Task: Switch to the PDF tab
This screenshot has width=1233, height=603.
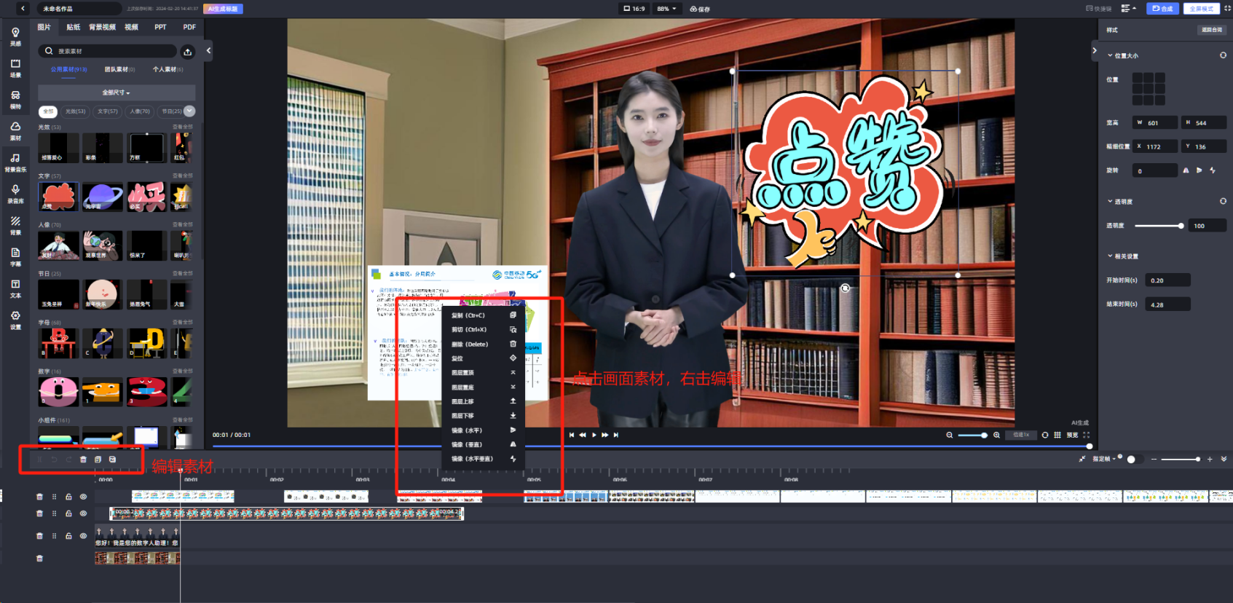Action: coord(189,27)
